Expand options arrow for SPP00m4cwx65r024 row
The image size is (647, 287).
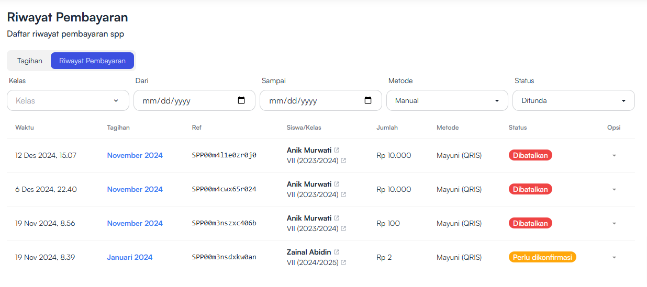614,190
